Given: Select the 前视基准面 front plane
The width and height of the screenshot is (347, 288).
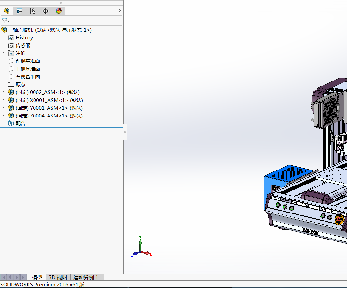Looking at the screenshot, I should (x=28, y=61).
